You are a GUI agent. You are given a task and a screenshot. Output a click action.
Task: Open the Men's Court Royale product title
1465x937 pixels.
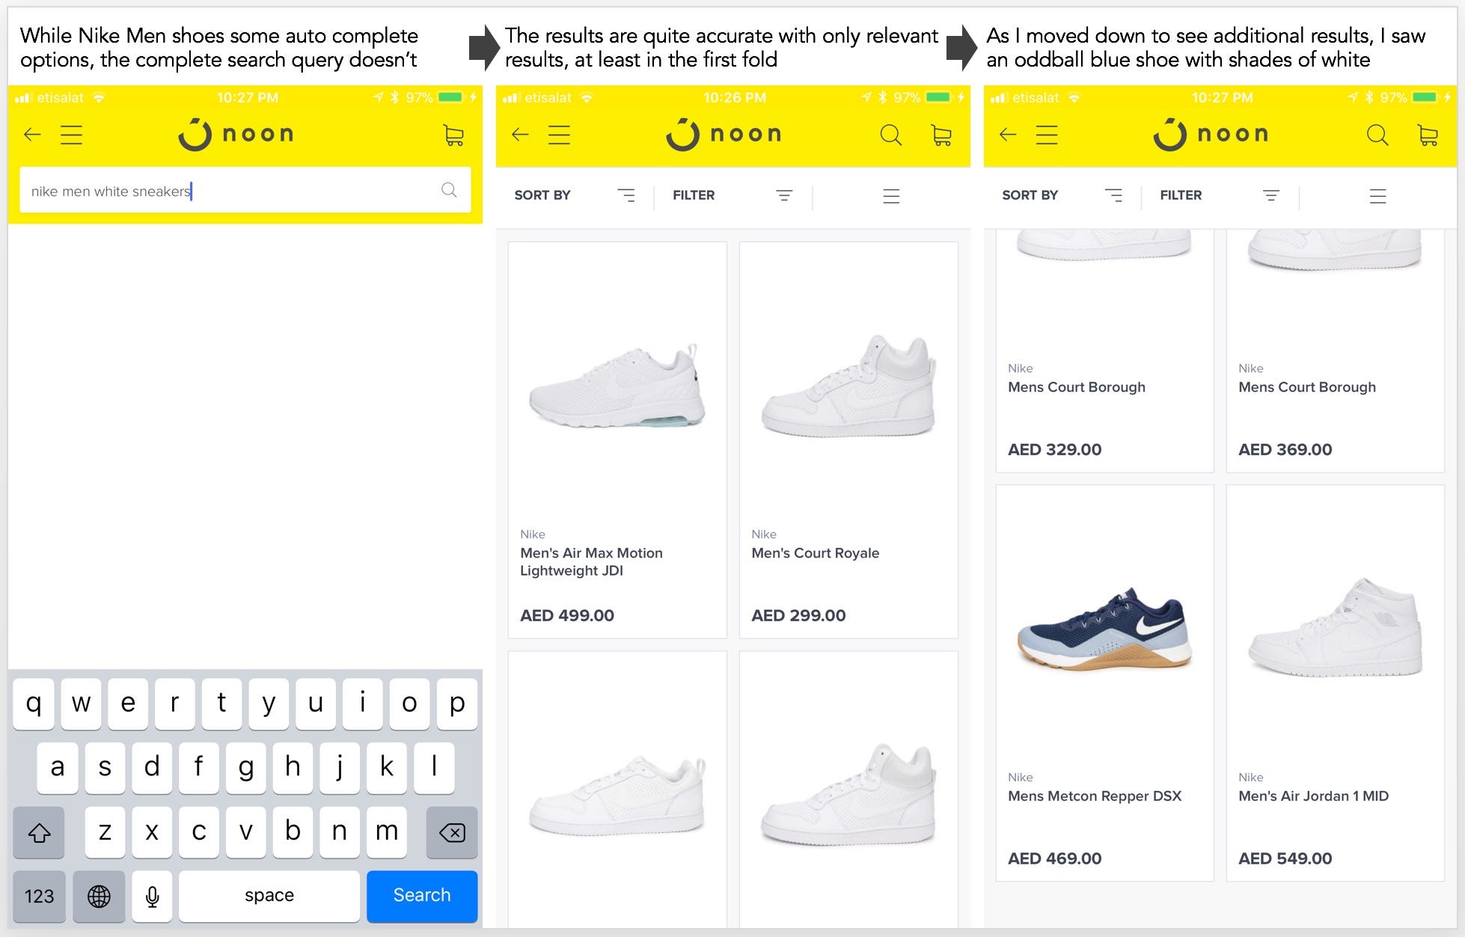coord(815,553)
